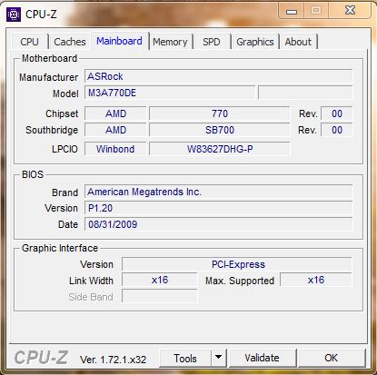Click the empty field next to Model
Viewport: 377px width, 375px height.
point(305,93)
